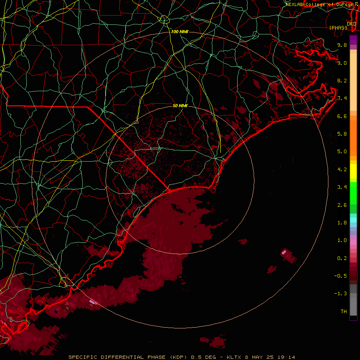Click the DKD label above the legend
The width and height of the screenshot is (360, 360).
pyautogui.click(x=352, y=24)
